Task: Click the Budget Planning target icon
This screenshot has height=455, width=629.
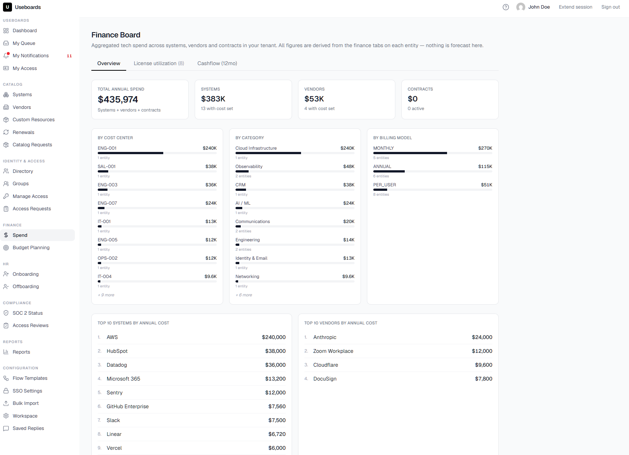Action: [6, 248]
